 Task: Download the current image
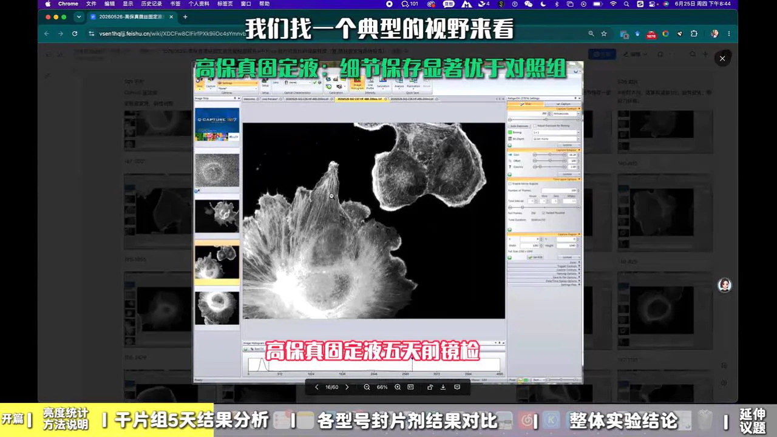[443, 387]
